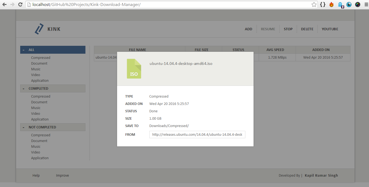369x187 pixels.
Task: Select Music under COMPLETED
Action: coord(36,108)
